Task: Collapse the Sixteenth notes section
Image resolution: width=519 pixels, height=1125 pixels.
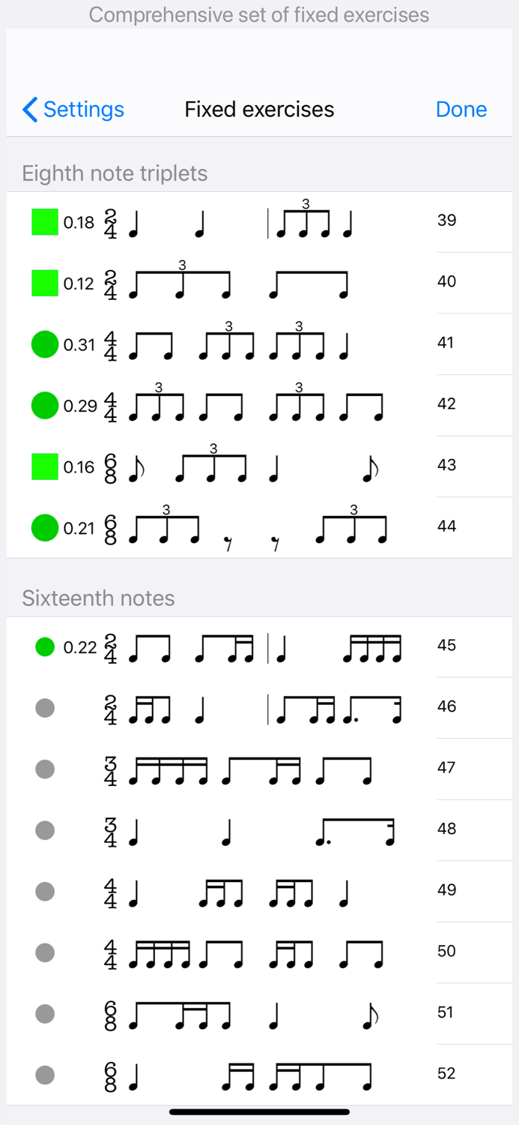Action: (100, 598)
